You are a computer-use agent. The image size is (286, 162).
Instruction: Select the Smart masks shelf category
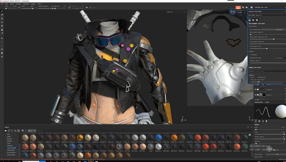click(11, 150)
